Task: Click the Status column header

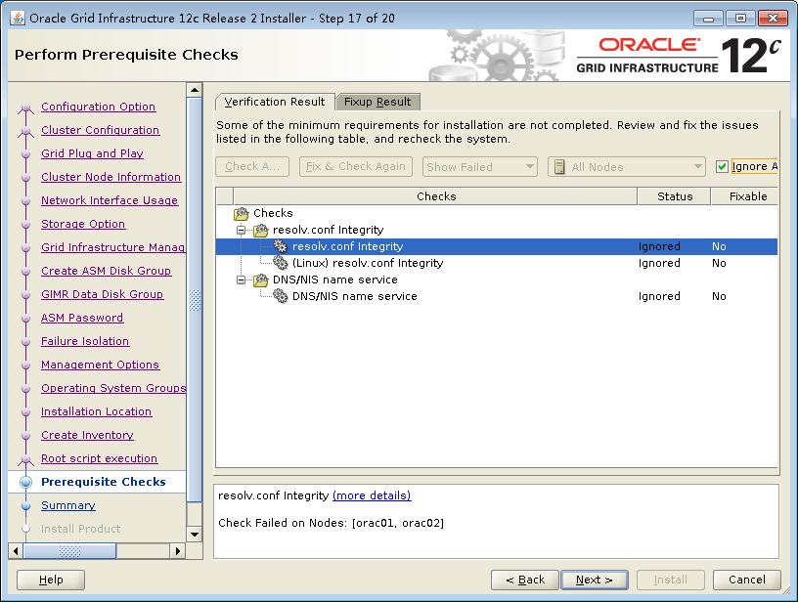Action: point(675,196)
